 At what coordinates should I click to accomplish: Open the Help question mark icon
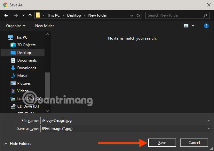(x=206, y=26)
